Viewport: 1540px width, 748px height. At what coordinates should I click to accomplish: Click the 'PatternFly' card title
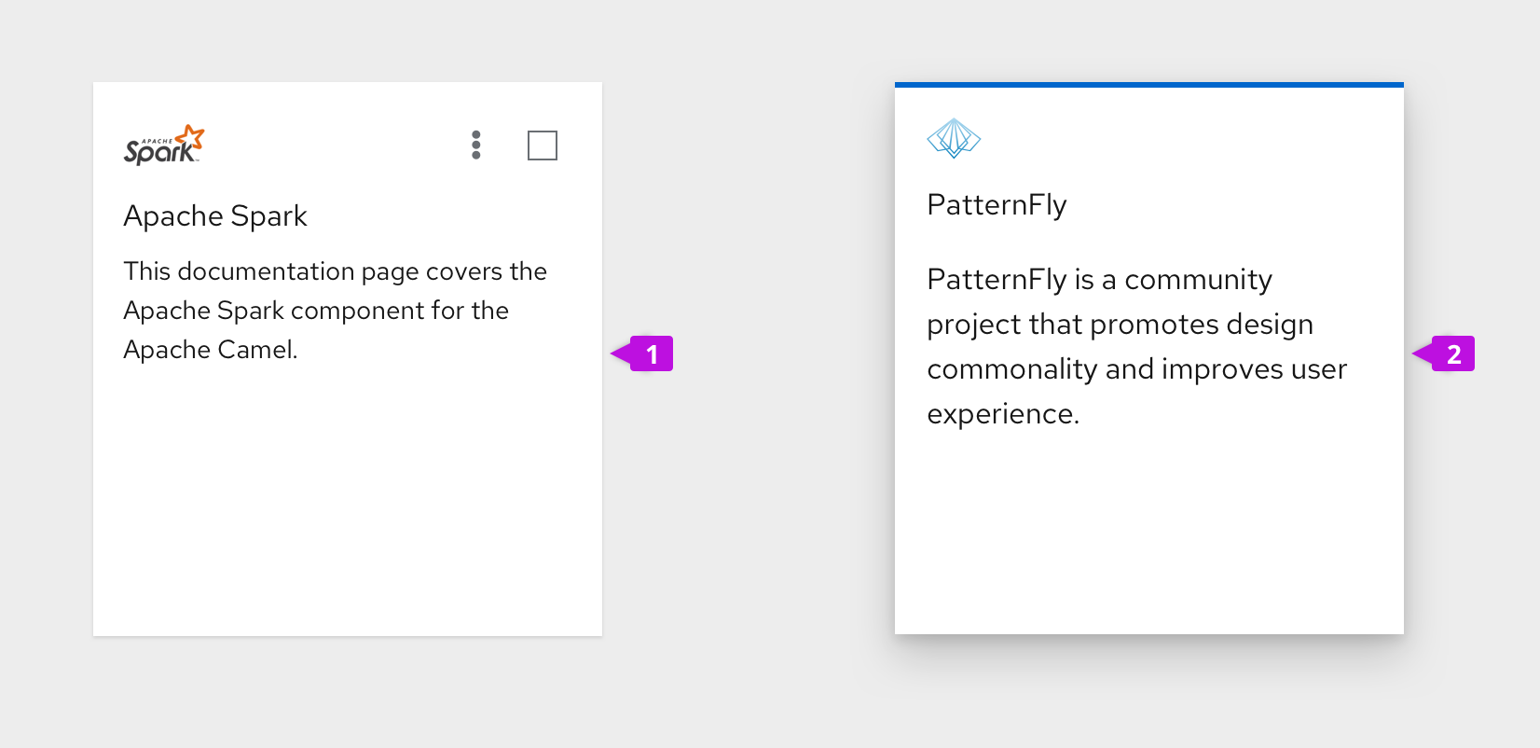(997, 204)
